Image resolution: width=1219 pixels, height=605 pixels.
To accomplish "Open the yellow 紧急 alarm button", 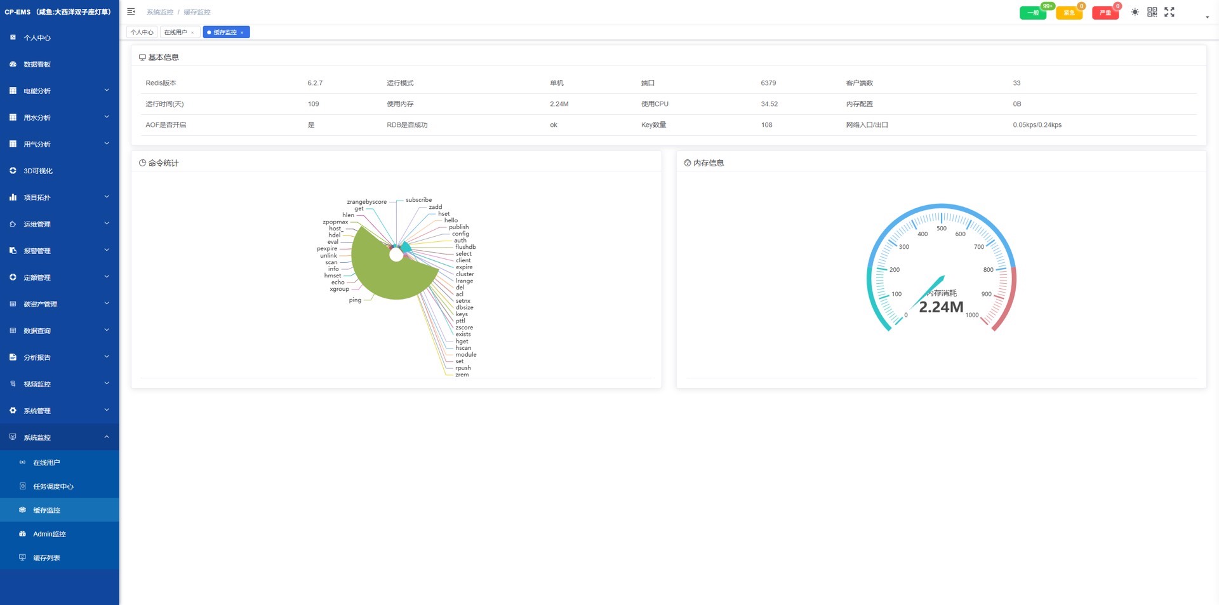I will tap(1069, 13).
